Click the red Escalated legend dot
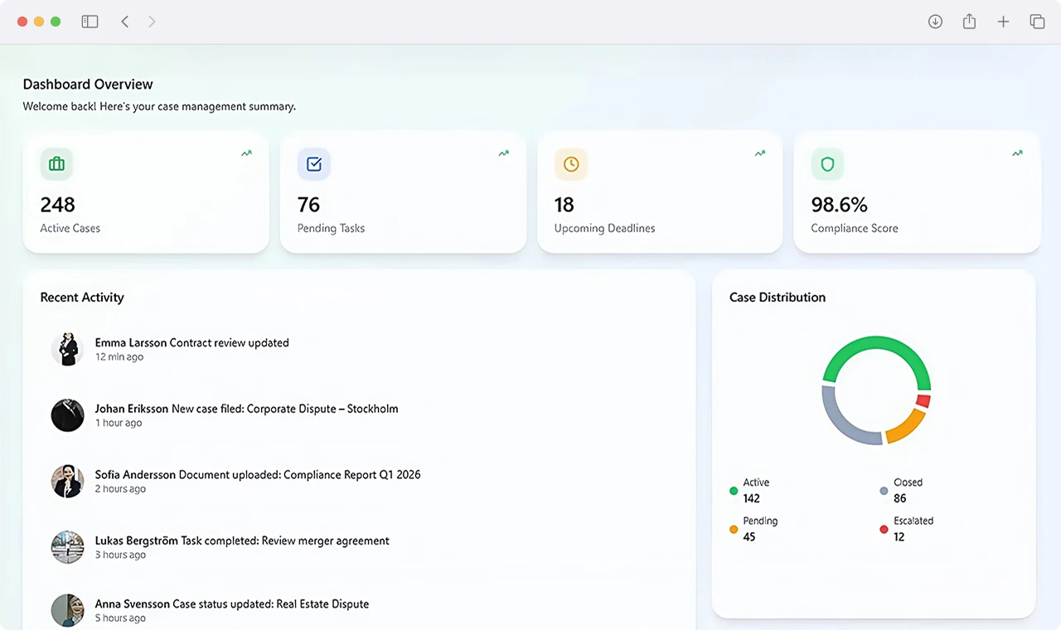The image size is (1061, 630). [x=884, y=529]
